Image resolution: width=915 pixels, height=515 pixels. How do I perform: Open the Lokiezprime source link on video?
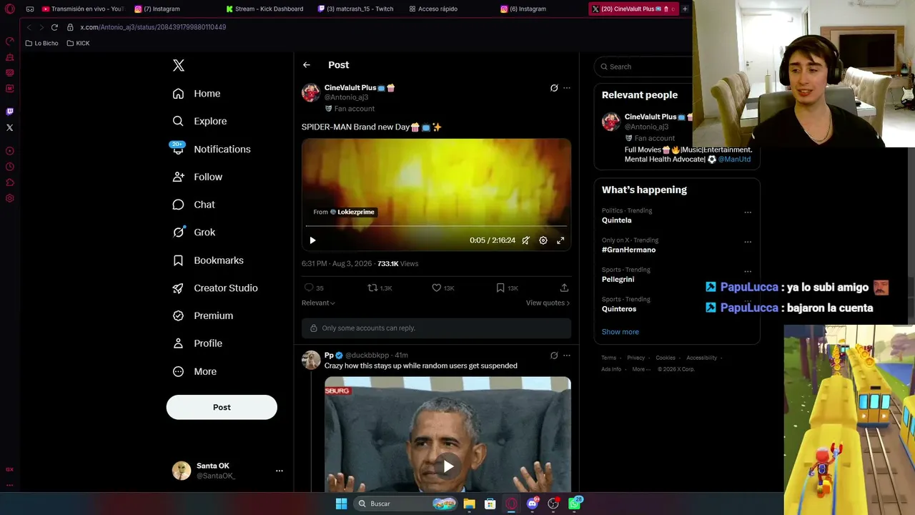click(352, 212)
